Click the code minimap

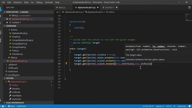pyautogui.click(x=188, y=17)
